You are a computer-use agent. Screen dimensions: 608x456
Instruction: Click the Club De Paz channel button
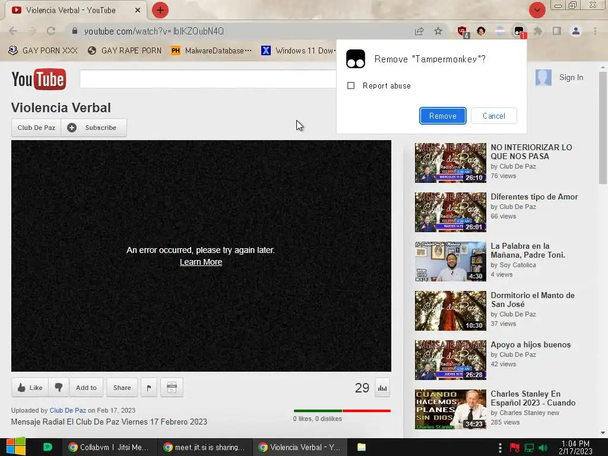point(36,128)
